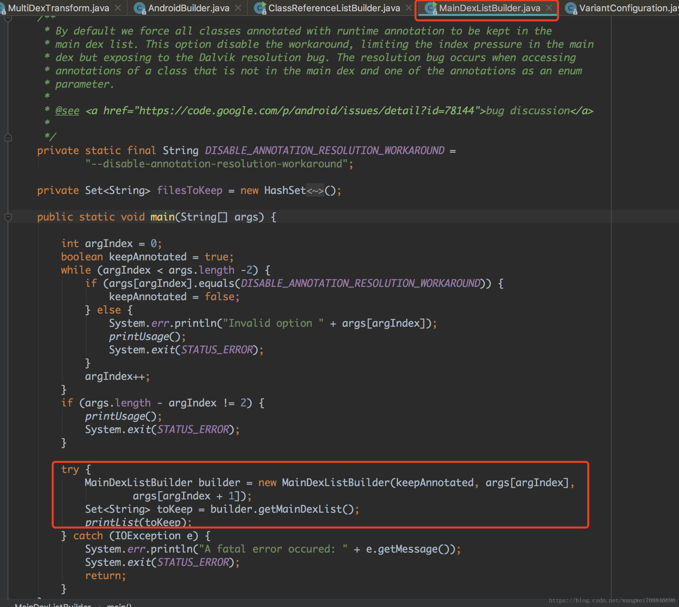Click the first printUsage() call in the else block
The width and height of the screenshot is (679, 607).
[x=147, y=337]
